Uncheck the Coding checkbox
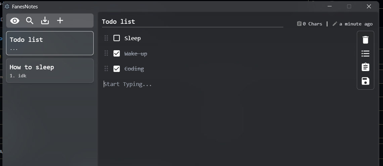Viewport: 383px width, 166px height. (x=116, y=69)
